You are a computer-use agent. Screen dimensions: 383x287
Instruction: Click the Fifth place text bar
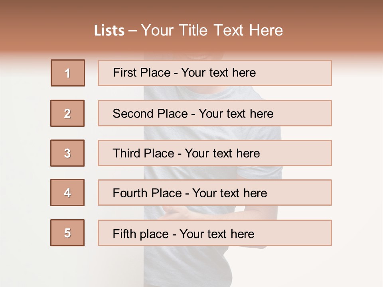[x=215, y=233]
